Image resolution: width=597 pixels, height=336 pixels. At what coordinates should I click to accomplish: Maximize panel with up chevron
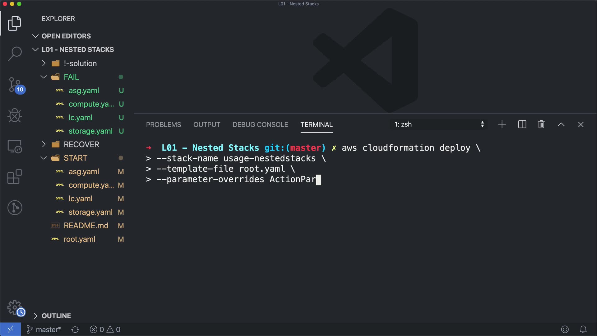(x=561, y=124)
